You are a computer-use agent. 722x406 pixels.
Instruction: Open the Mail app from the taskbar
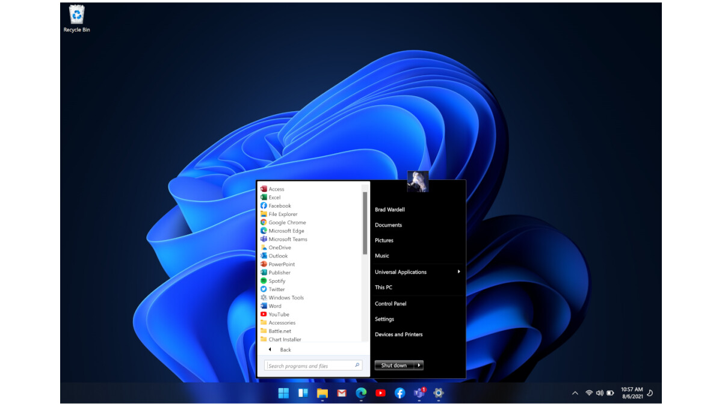[341, 393]
